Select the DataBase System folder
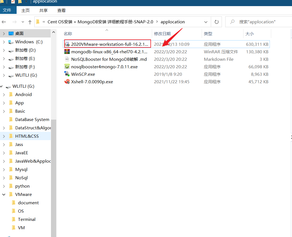 [32, 119]
